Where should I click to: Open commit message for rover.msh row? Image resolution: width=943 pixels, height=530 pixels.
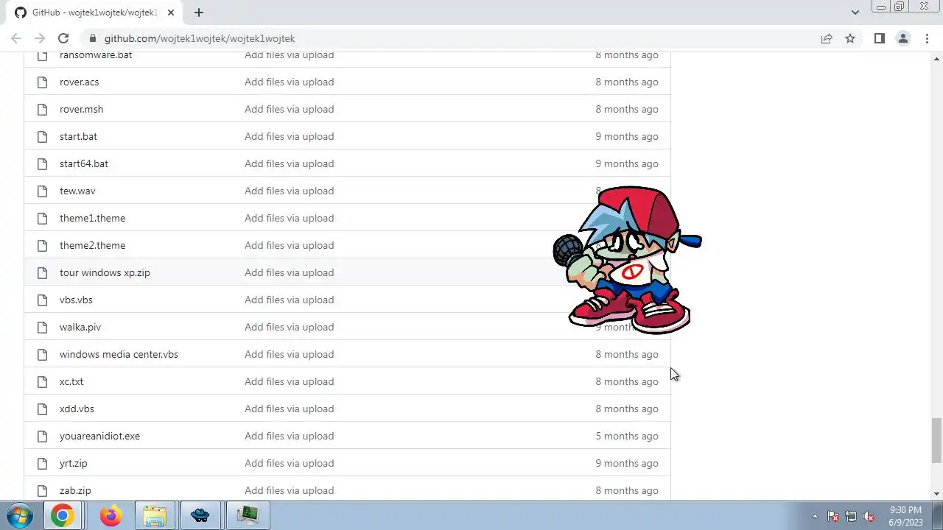[x=289, y=109]
